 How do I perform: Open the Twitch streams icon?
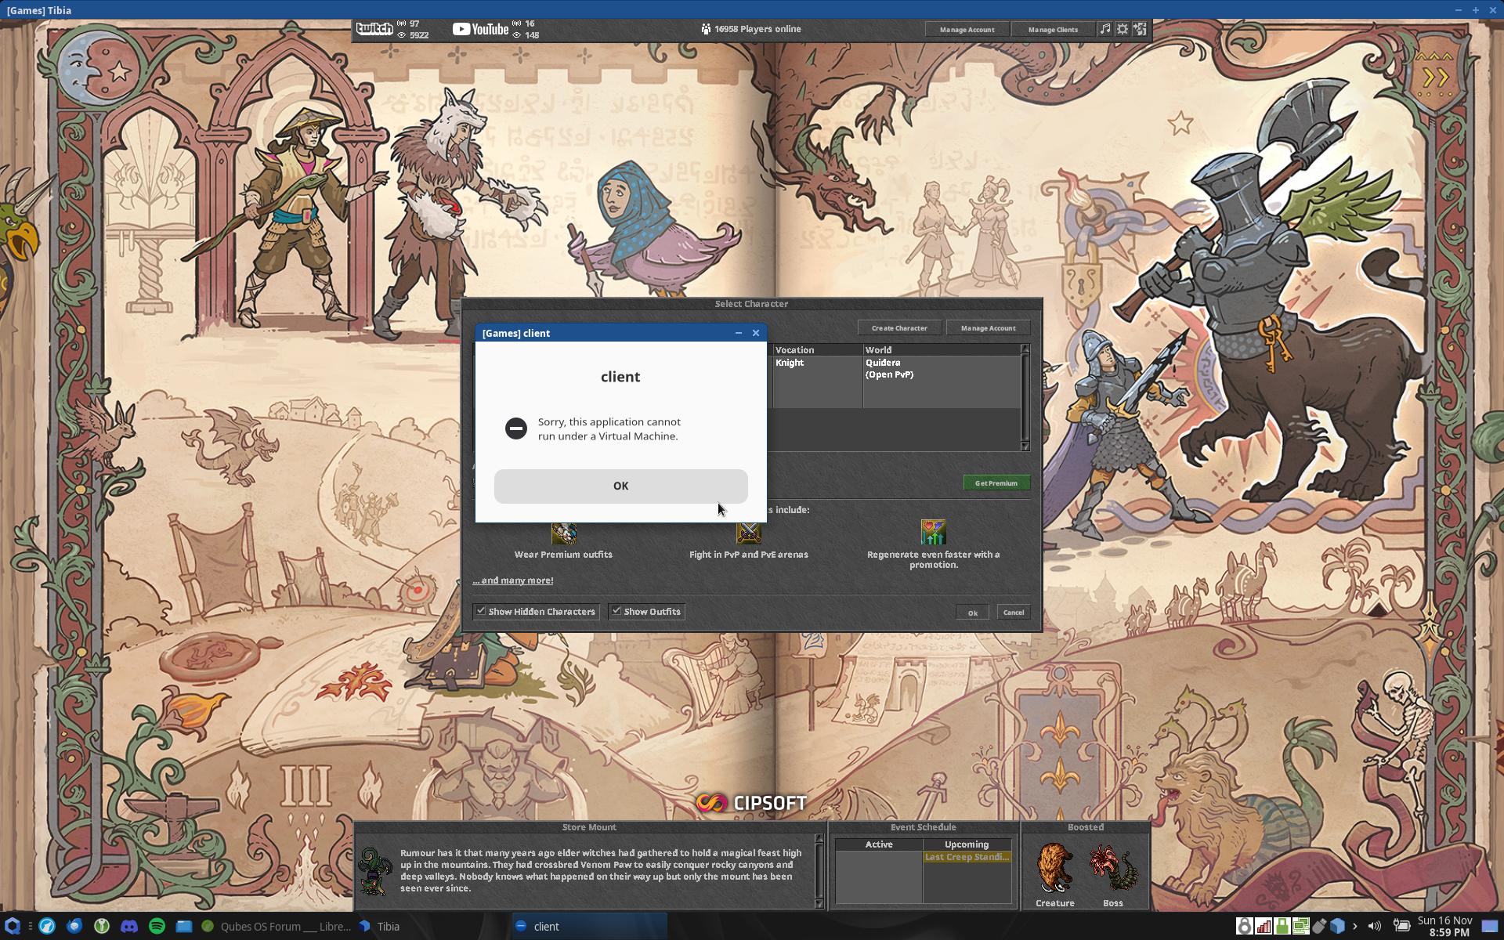374,29
